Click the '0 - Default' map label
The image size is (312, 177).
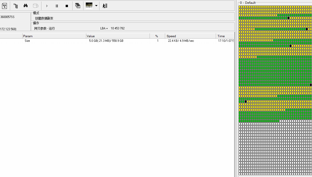pyautogui.click(x=248, y=3)
